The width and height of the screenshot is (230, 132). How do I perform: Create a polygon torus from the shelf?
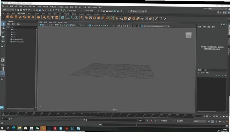point(24,17)
